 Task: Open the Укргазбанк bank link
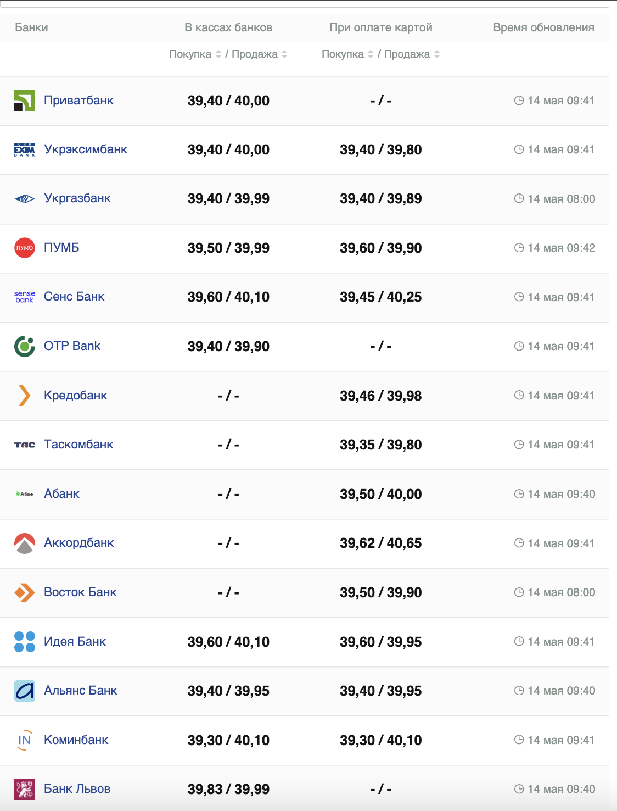pyautogui.click(x=77, y=198)
